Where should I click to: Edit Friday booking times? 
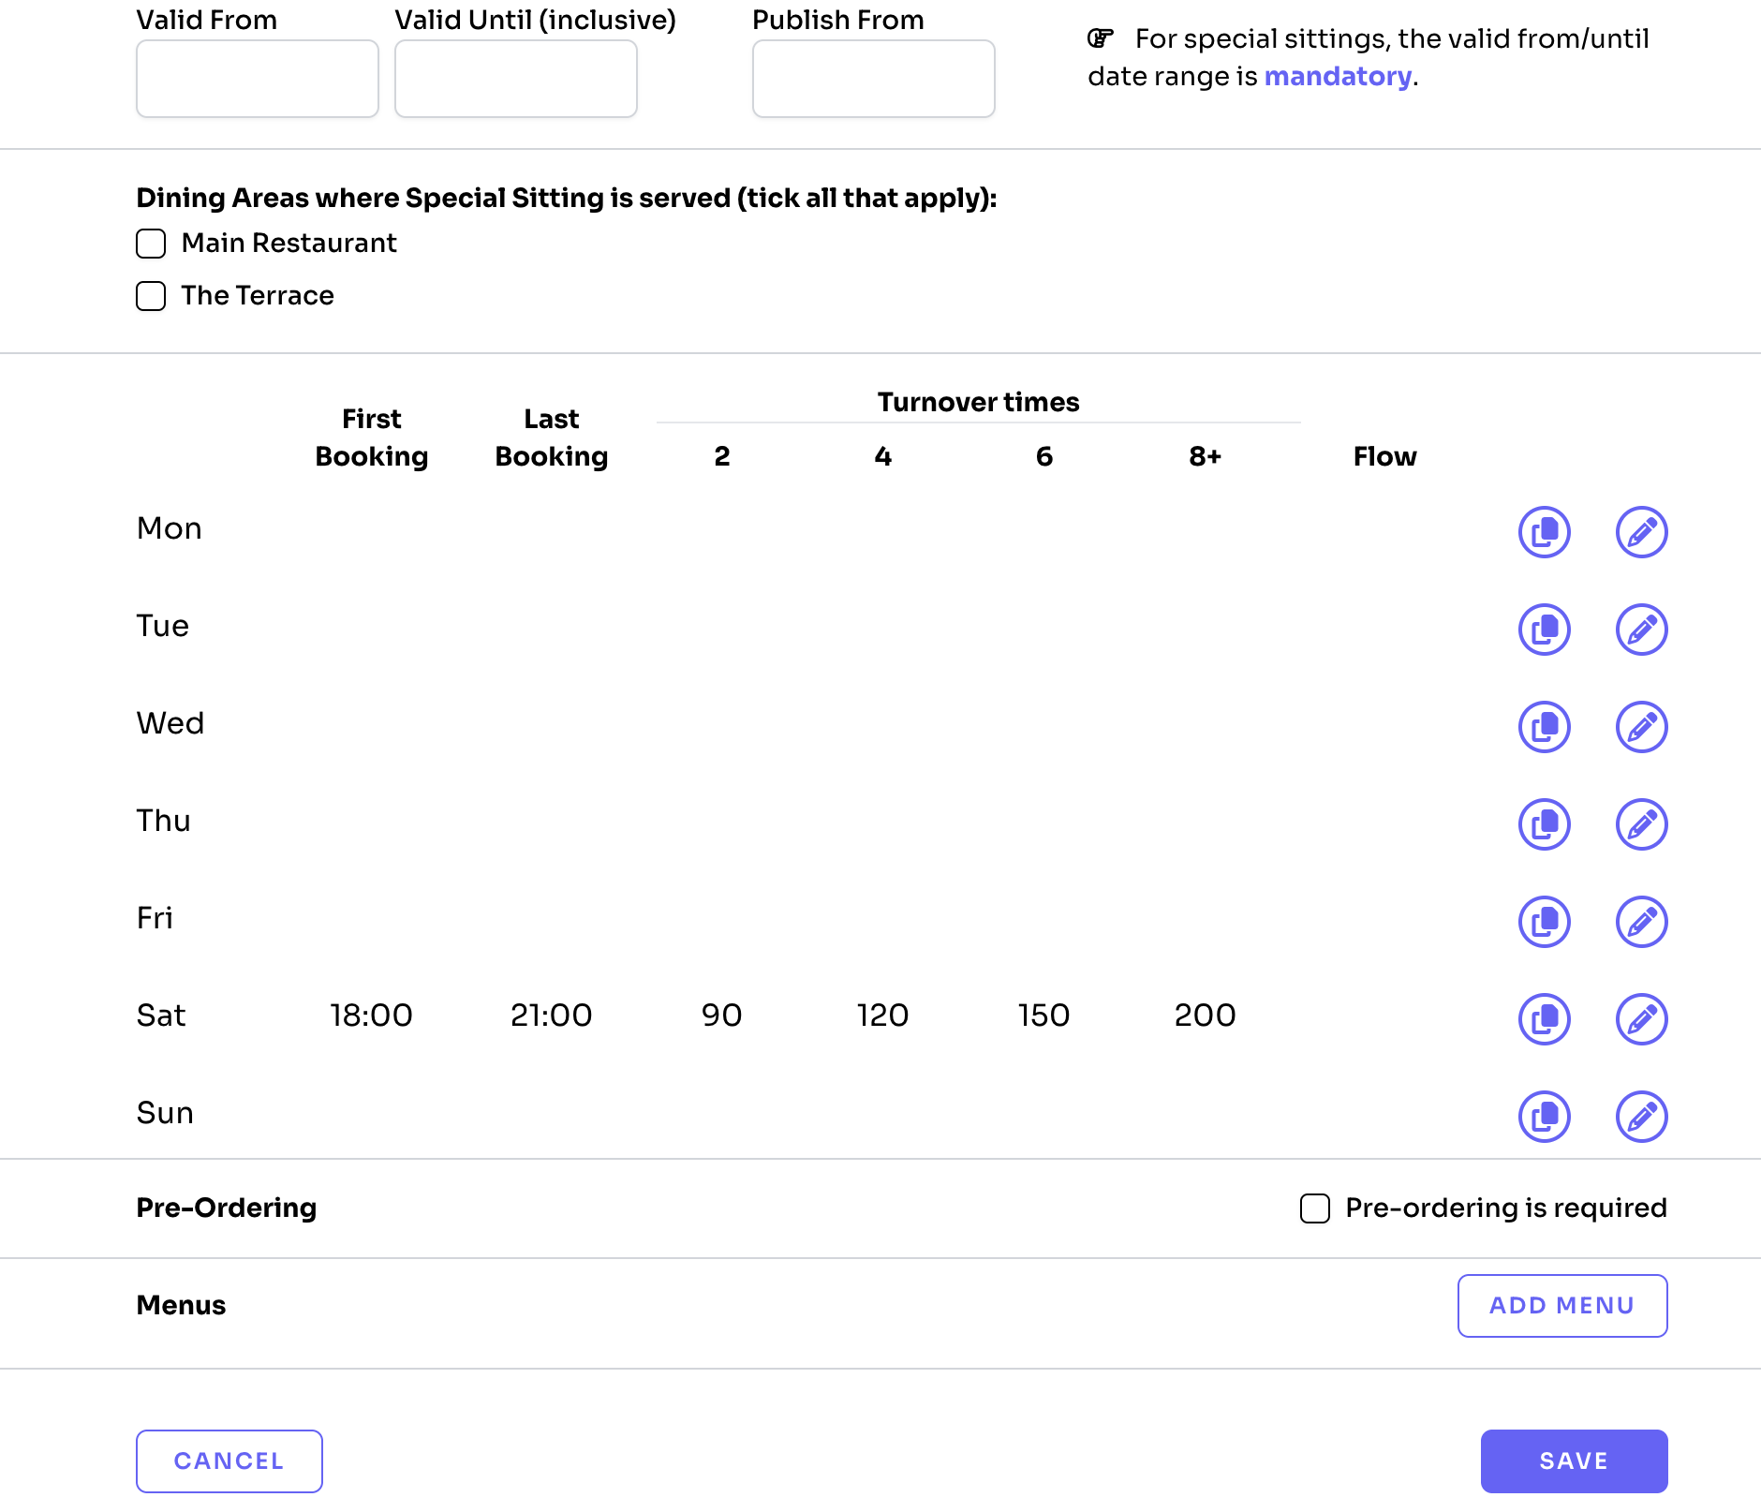click(x=1641, y=922)
